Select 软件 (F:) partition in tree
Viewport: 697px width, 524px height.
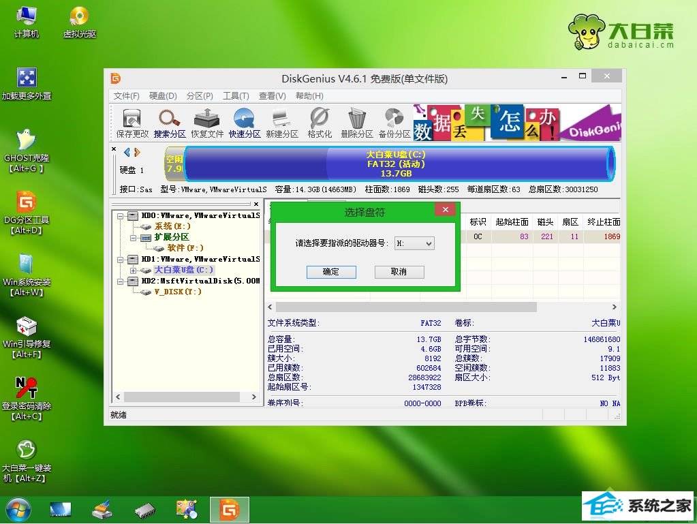tap(185, 248)
